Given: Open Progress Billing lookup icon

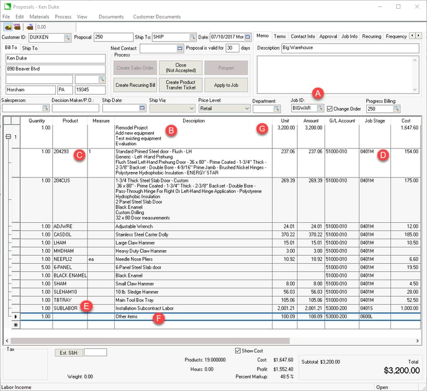Looking at the screenshot, I should [396, 109].
